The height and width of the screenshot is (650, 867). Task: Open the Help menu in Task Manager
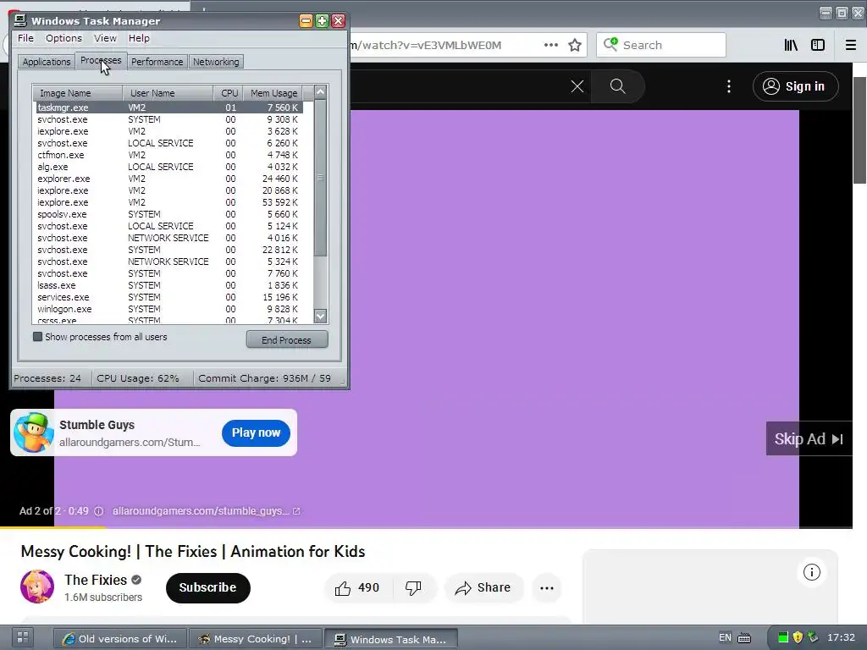click(139, 38)
